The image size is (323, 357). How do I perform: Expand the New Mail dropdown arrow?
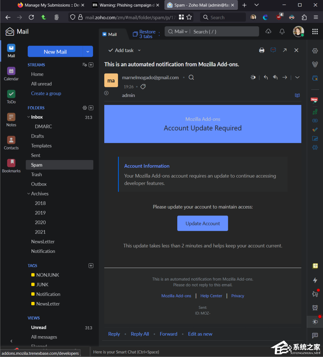click(88, 51)
